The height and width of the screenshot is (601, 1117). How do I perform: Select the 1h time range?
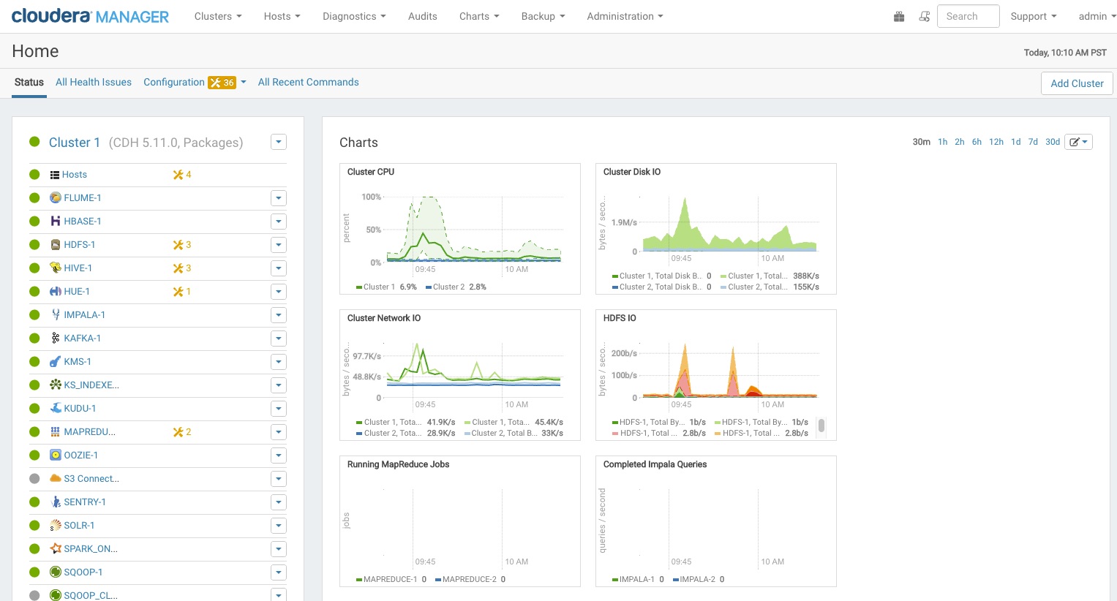click(942, 142)
